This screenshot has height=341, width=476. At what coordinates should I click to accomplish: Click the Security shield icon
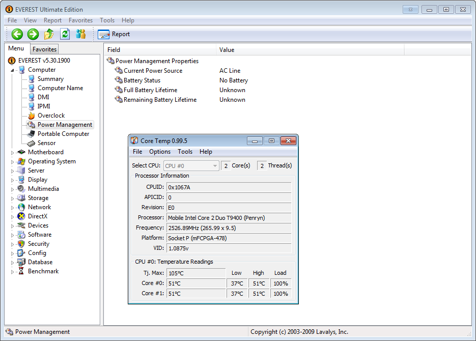tap(21, 244)
